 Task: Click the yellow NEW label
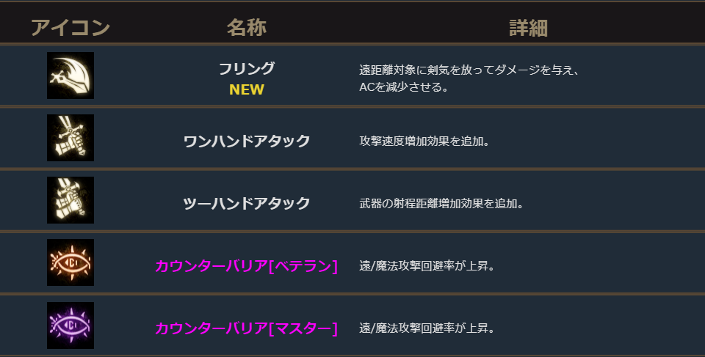tap(246, 89)
